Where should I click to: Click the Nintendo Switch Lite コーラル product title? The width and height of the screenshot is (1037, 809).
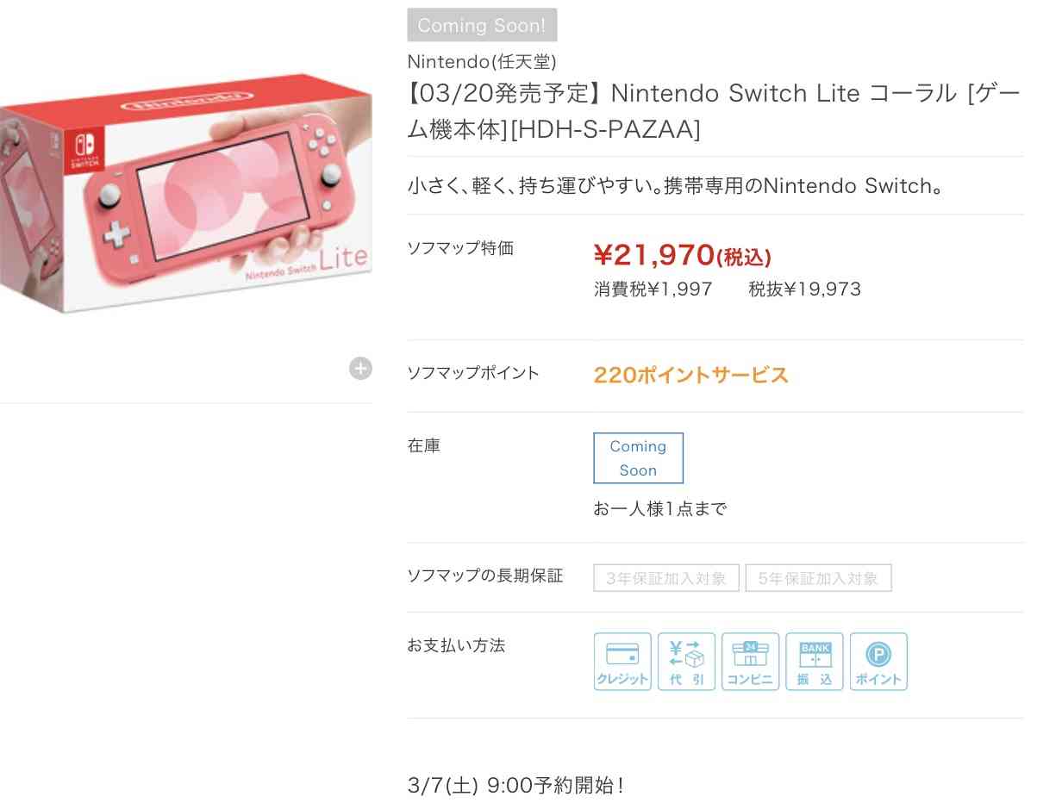(x=715, y=111)
